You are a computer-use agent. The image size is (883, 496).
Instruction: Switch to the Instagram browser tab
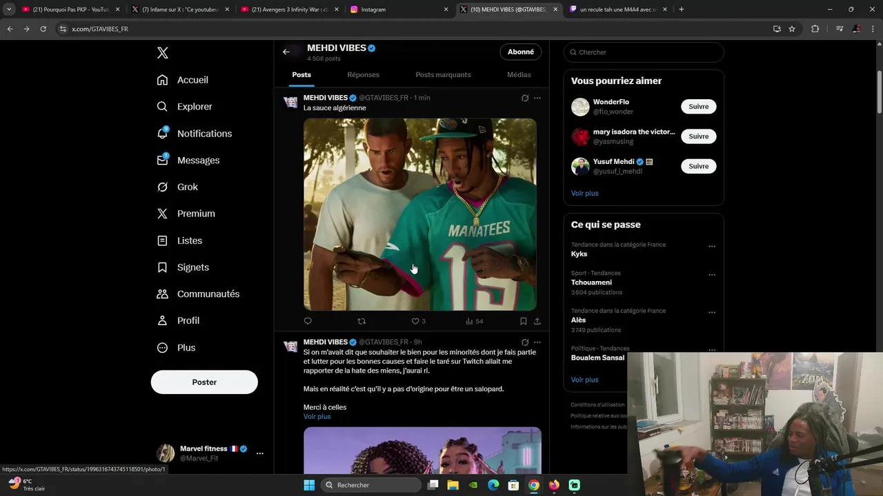click(399, 10)
